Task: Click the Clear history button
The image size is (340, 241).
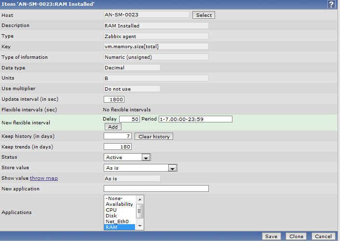Action: pos(153,136)
